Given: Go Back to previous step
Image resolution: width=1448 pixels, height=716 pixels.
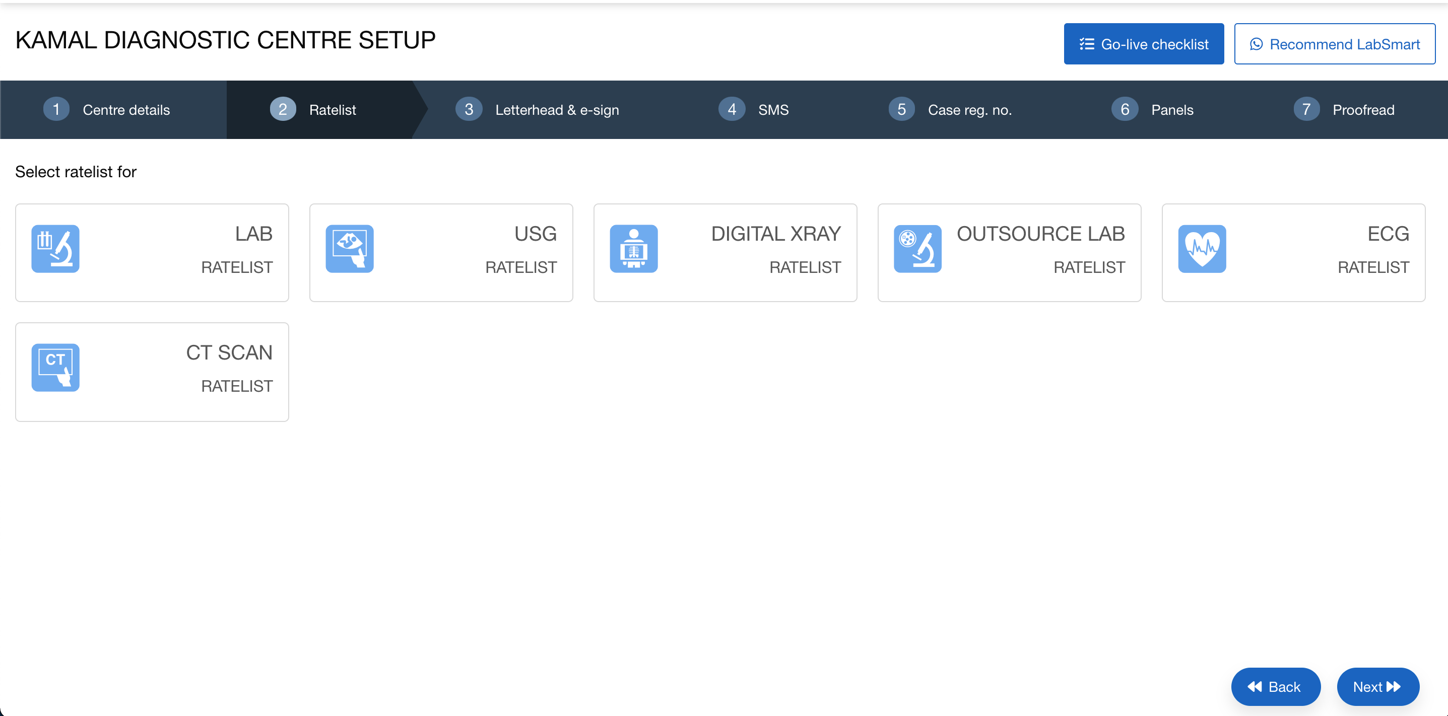Looking at the screenshot, I should 1275,686.
